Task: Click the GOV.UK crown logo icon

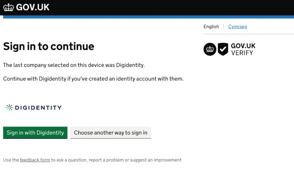Action: (9, 7)
